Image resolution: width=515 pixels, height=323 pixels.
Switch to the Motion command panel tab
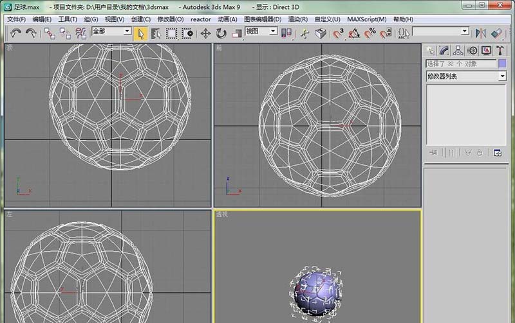point(473,51)
